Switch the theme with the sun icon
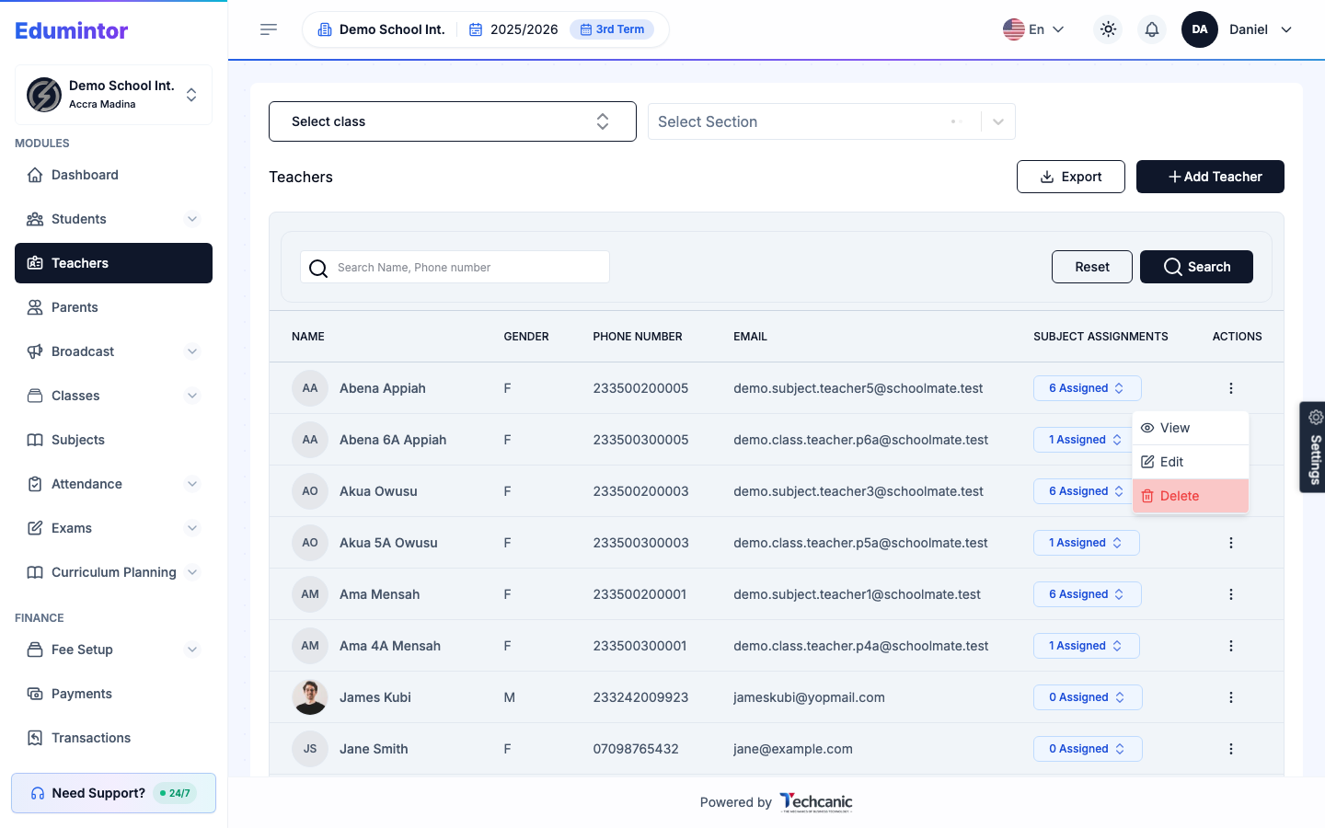Screen dimensions: 1325x828 [1108, 29]
